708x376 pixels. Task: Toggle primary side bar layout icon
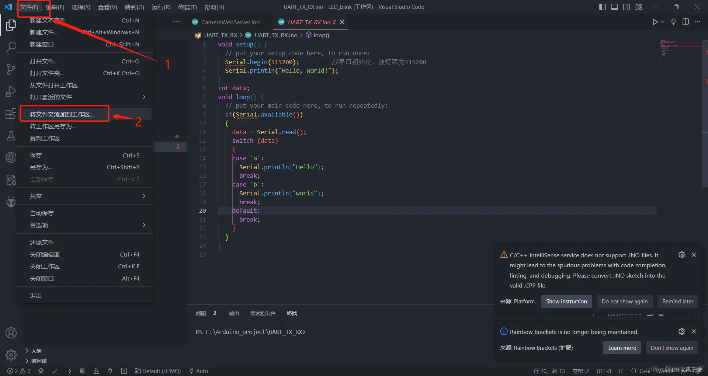[x=603, y=7]
